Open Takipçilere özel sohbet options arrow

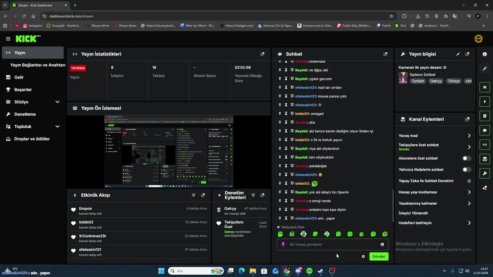click(469, 147)
